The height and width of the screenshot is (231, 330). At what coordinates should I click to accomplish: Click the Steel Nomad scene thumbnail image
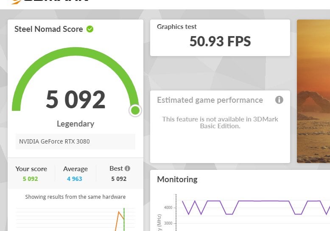point(313,91)
